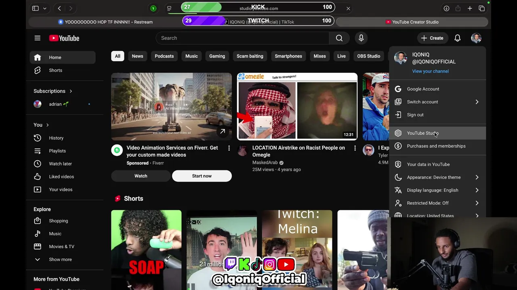Open Google Account from the account menu
The height and width of the screenshot is (290, 517).
438,89
